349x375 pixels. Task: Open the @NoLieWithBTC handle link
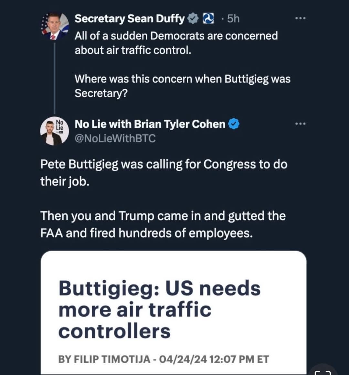[115, 138]
